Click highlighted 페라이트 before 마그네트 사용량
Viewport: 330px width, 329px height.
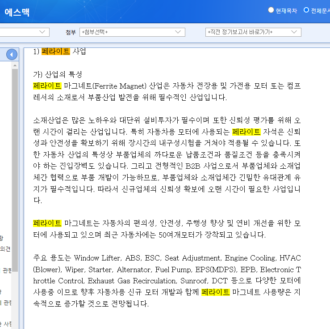215,292
